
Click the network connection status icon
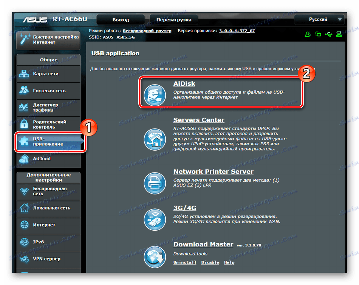318,34
